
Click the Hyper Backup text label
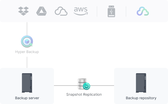[27, 52]
